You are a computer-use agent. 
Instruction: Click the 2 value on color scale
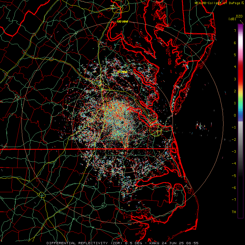[235, 91]
